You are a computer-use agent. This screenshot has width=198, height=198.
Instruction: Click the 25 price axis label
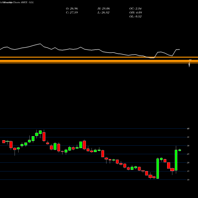tap(188, 154)
